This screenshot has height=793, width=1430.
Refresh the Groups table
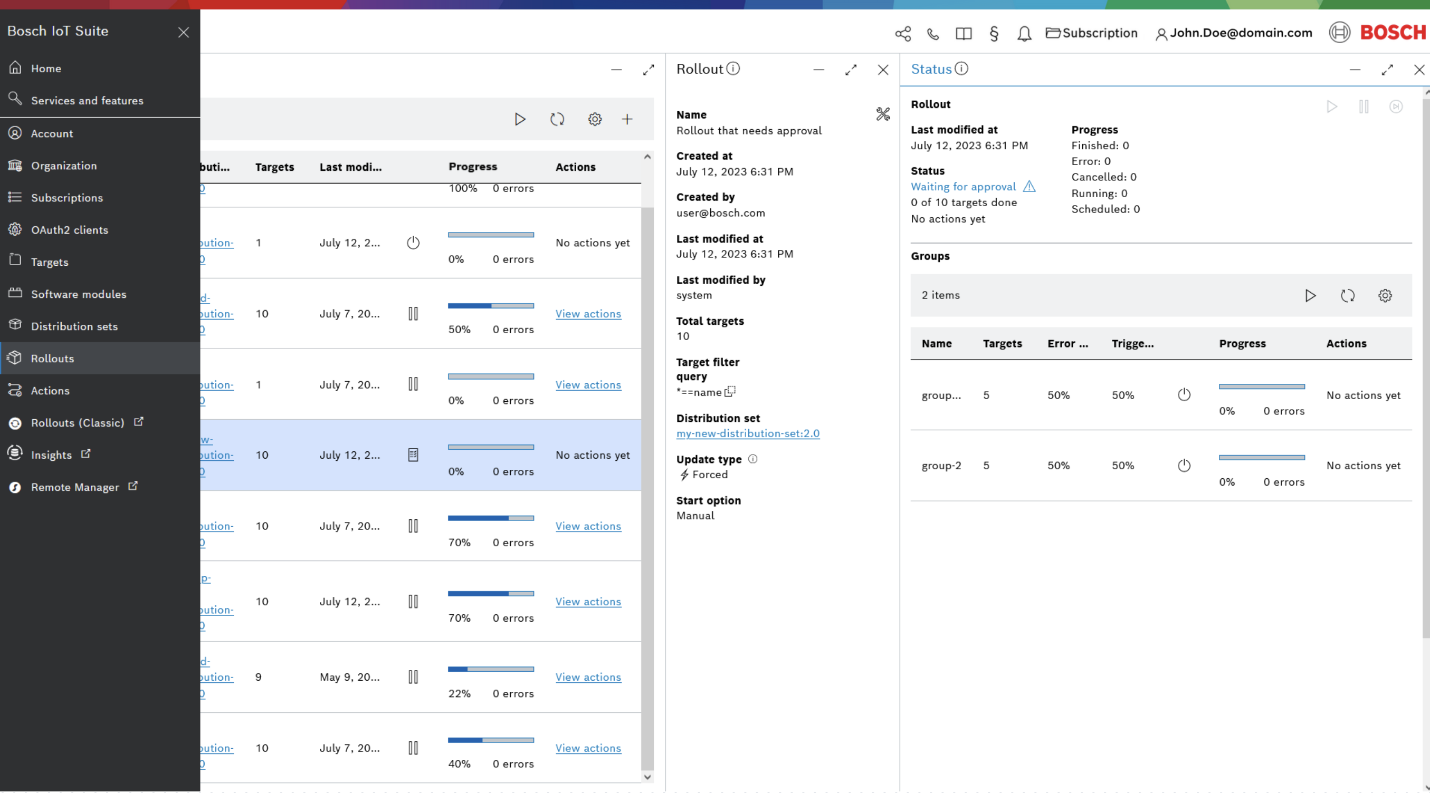pyautogui.click(x=1347, y=296)
